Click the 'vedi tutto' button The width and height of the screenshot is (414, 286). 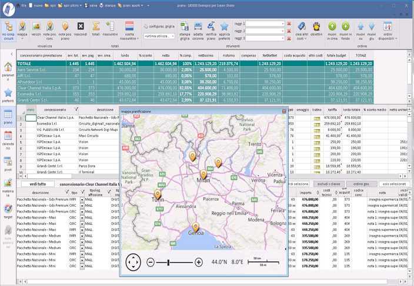(x=38, y=184)
